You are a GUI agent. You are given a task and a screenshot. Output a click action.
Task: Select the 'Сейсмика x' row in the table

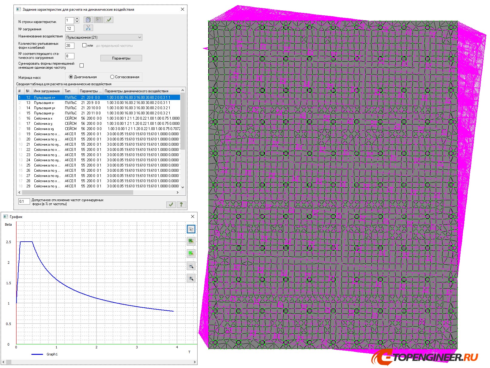(43, 118)
